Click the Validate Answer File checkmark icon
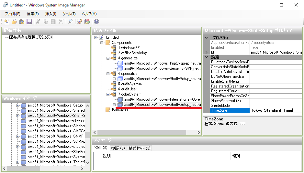 click(x=80, y=22)
